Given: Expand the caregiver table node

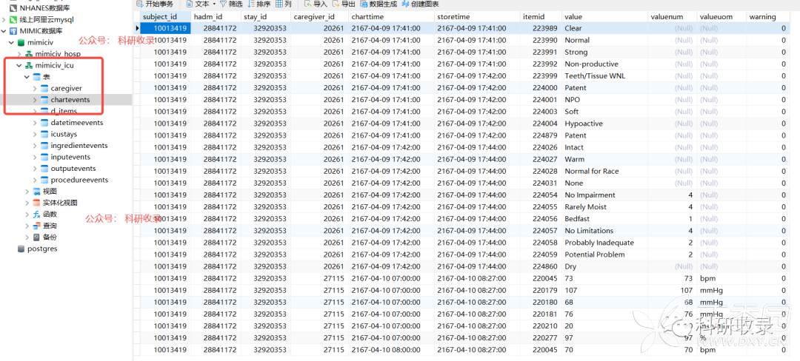Looking at the screenshot, I should pos(35,88).
